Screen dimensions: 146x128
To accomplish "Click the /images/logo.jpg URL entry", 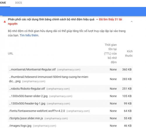I will click(20, 126).
